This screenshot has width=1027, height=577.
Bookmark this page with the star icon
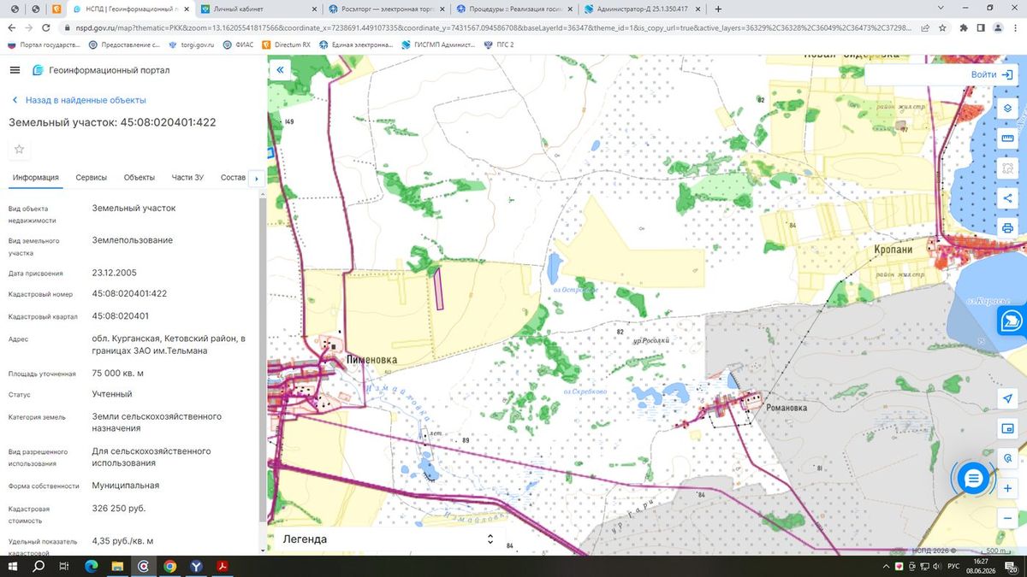point(943,27)
